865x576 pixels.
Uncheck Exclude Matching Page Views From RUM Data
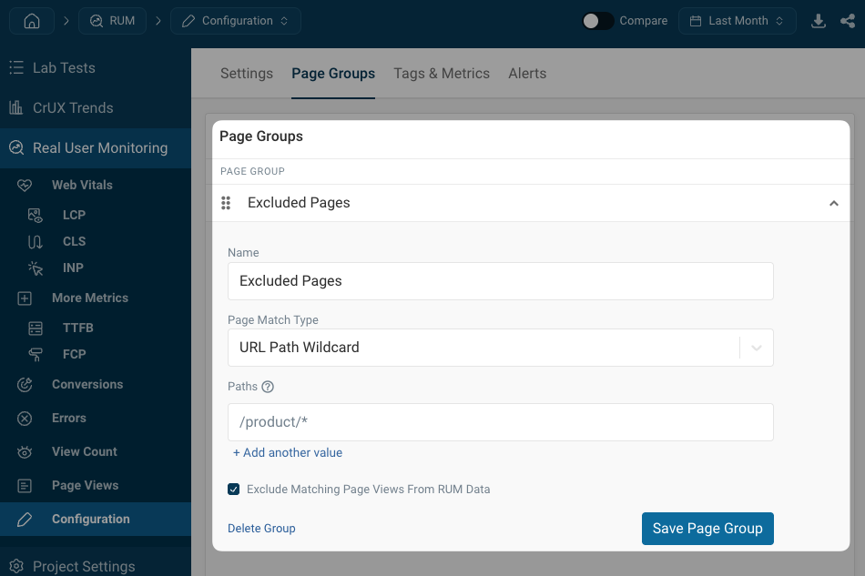pyautogui.click(x=234, y=489)
